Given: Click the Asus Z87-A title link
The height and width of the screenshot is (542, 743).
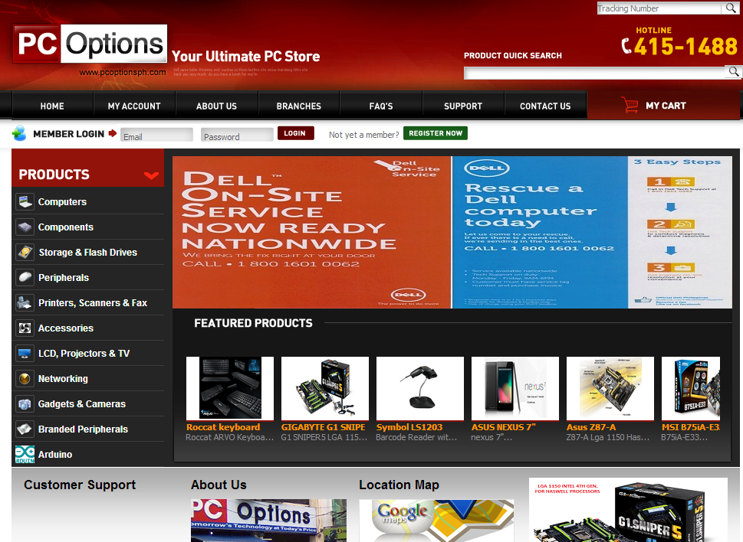Looking at the screenshot, I should coord(591,427).
